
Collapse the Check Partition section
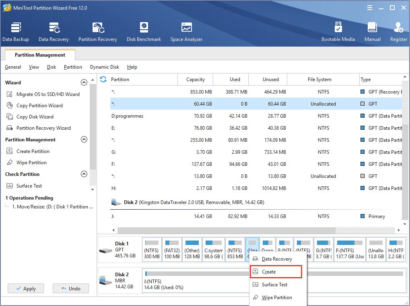coord(84,174)
